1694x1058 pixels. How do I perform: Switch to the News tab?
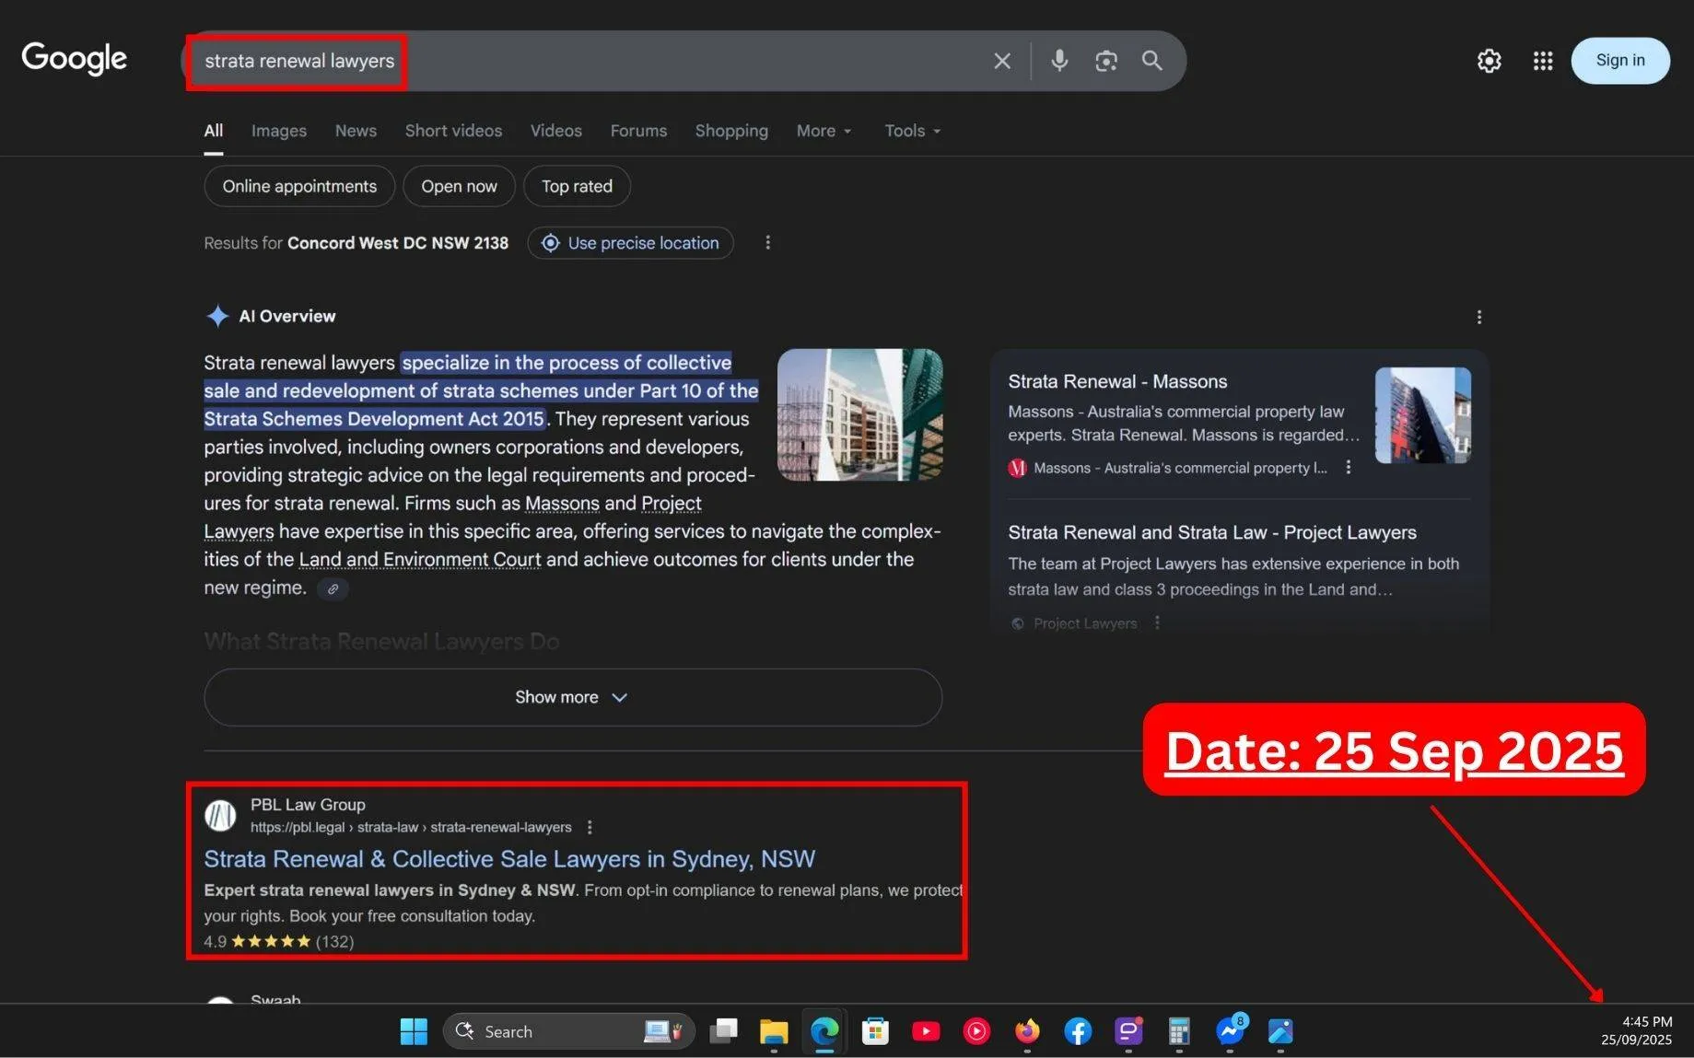point(356,131)
